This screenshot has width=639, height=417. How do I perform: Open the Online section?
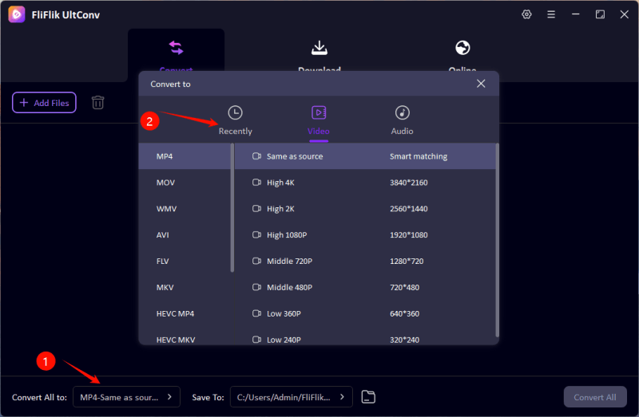[x=462, y=56]
